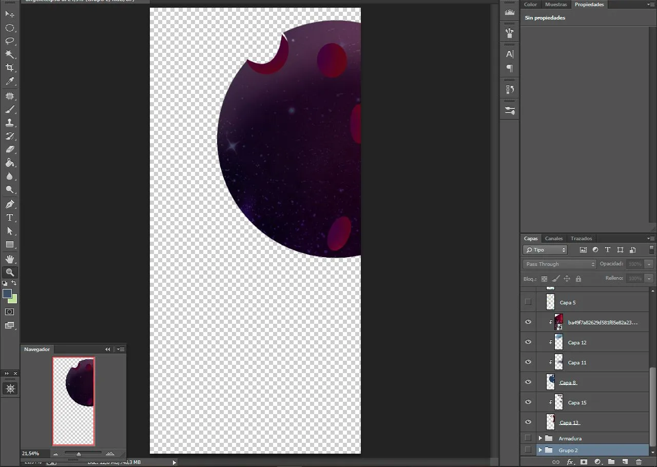Link layers at Layers panel bottom

(555, 462)
